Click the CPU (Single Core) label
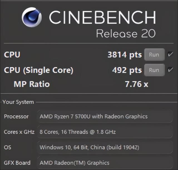 pyautogui.click(x=39, y=70)
